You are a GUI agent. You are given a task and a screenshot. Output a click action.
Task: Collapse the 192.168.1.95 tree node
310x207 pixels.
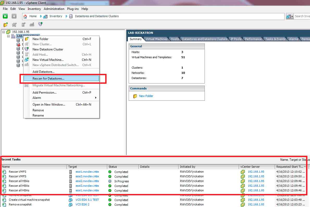coord(3,32)
